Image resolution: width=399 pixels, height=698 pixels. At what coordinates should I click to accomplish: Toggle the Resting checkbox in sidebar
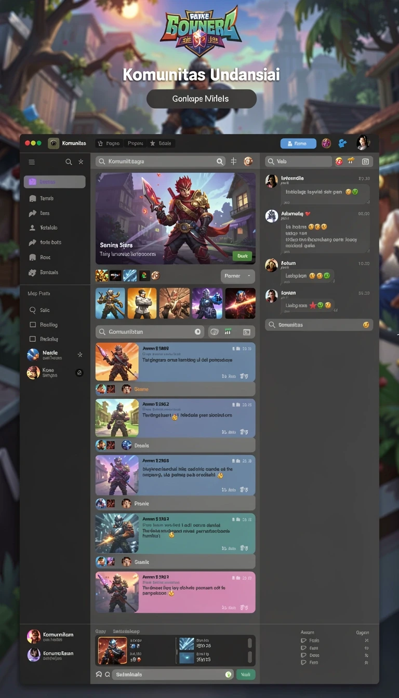(33, 325)
